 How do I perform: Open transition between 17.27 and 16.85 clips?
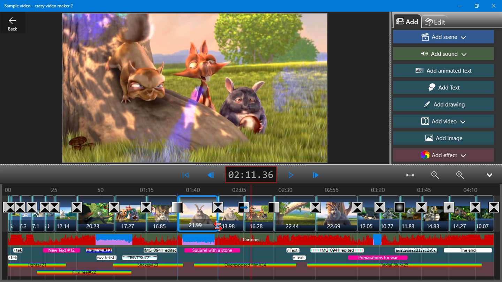coord(146,207)
